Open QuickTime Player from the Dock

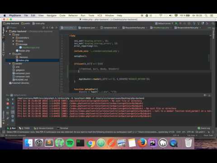(173, 143)
